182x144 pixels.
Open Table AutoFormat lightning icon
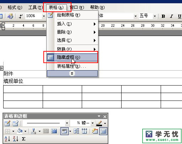(95, 131)
